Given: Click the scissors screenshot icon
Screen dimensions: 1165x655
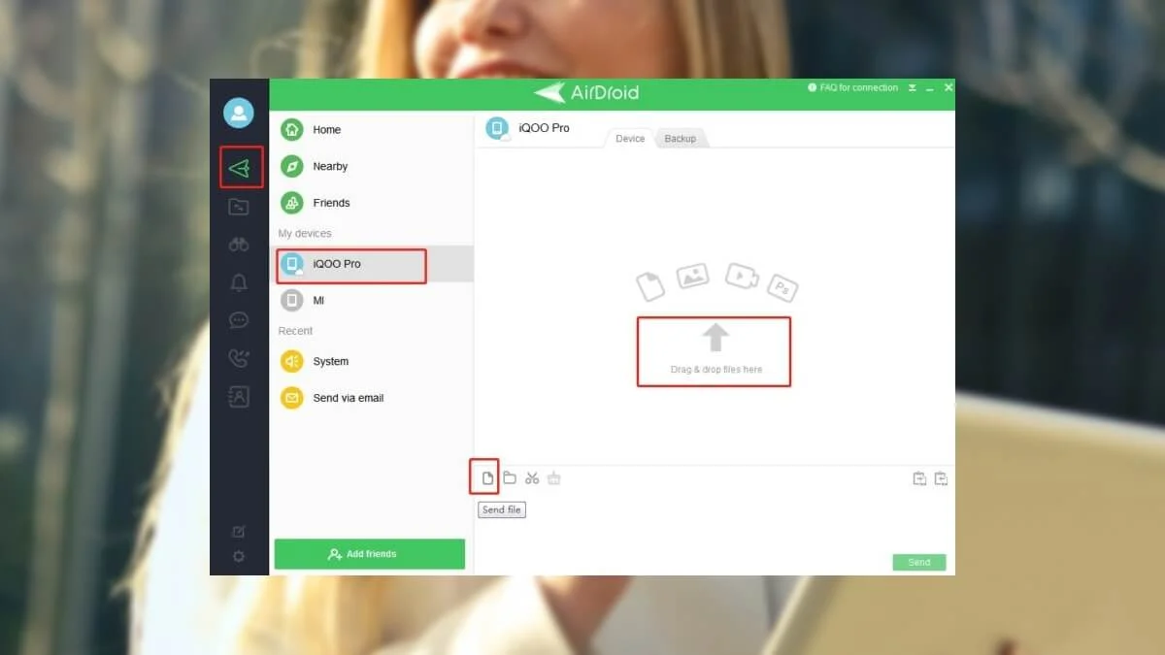Looking at the screenshot, I should [532, 478].
